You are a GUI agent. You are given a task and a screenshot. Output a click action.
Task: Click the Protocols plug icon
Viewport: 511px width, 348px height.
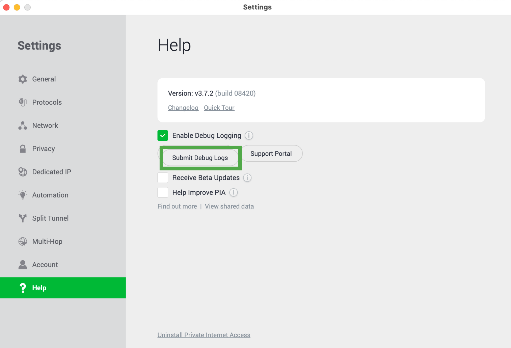click(x=23, y=102)
